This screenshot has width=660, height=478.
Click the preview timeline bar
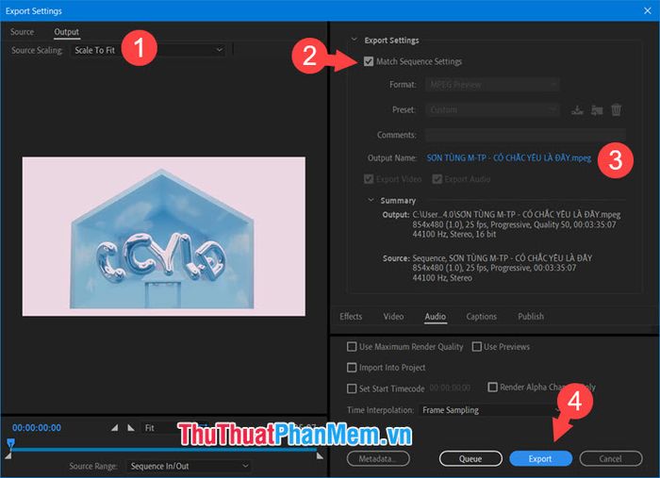164,450
